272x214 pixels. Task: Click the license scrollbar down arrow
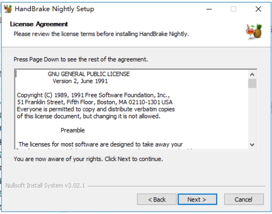pos(252,144)
